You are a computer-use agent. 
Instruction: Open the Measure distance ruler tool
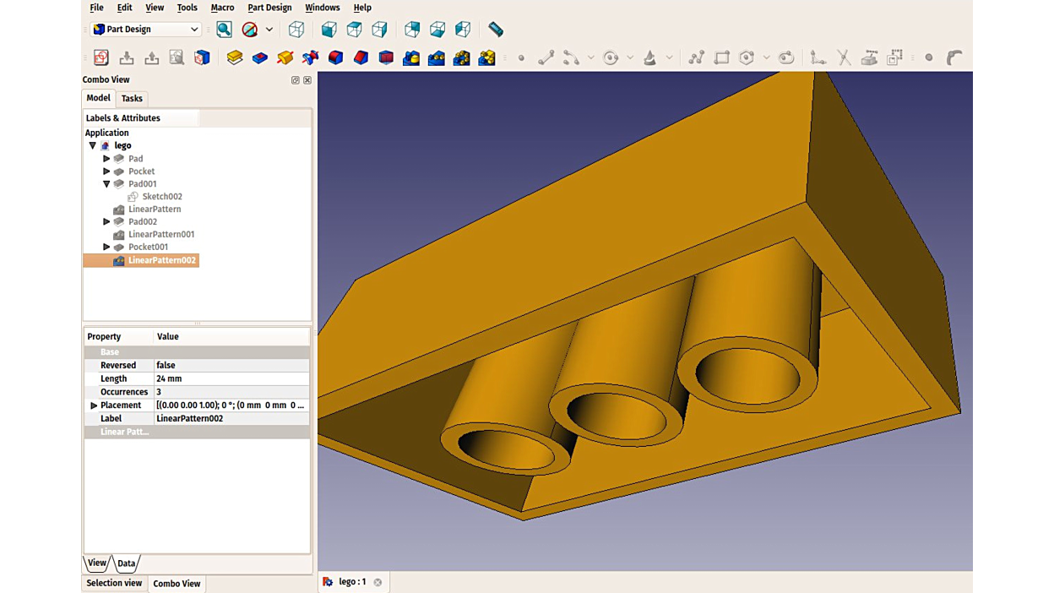[x=496, y=30]
